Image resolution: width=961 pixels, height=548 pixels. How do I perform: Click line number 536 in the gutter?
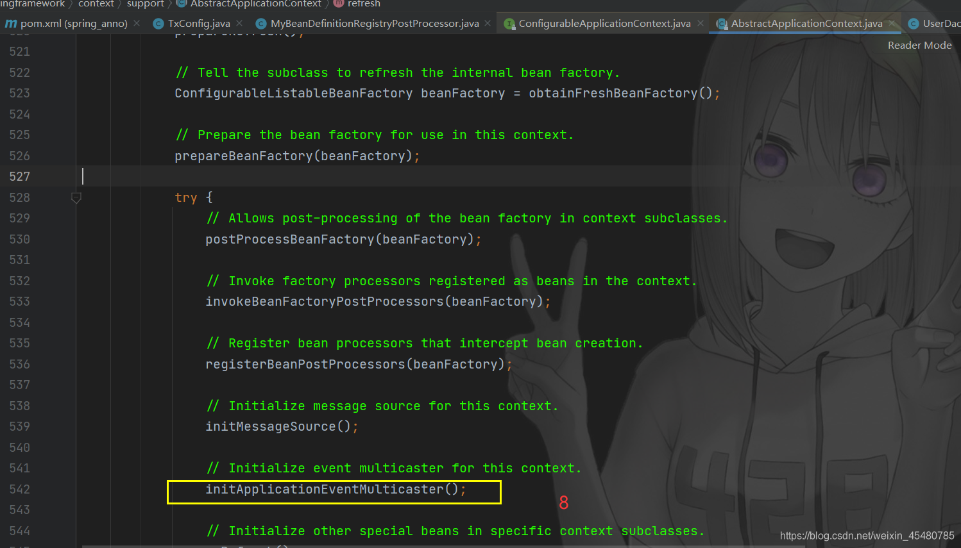point(20,364)
